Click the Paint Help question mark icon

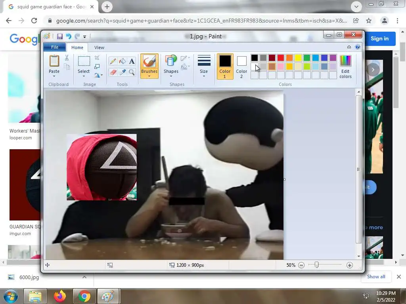[x=358, y=47]
